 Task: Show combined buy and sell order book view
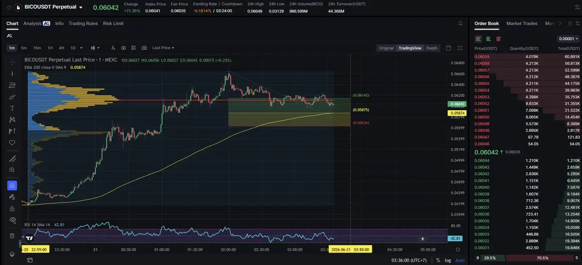478,39
